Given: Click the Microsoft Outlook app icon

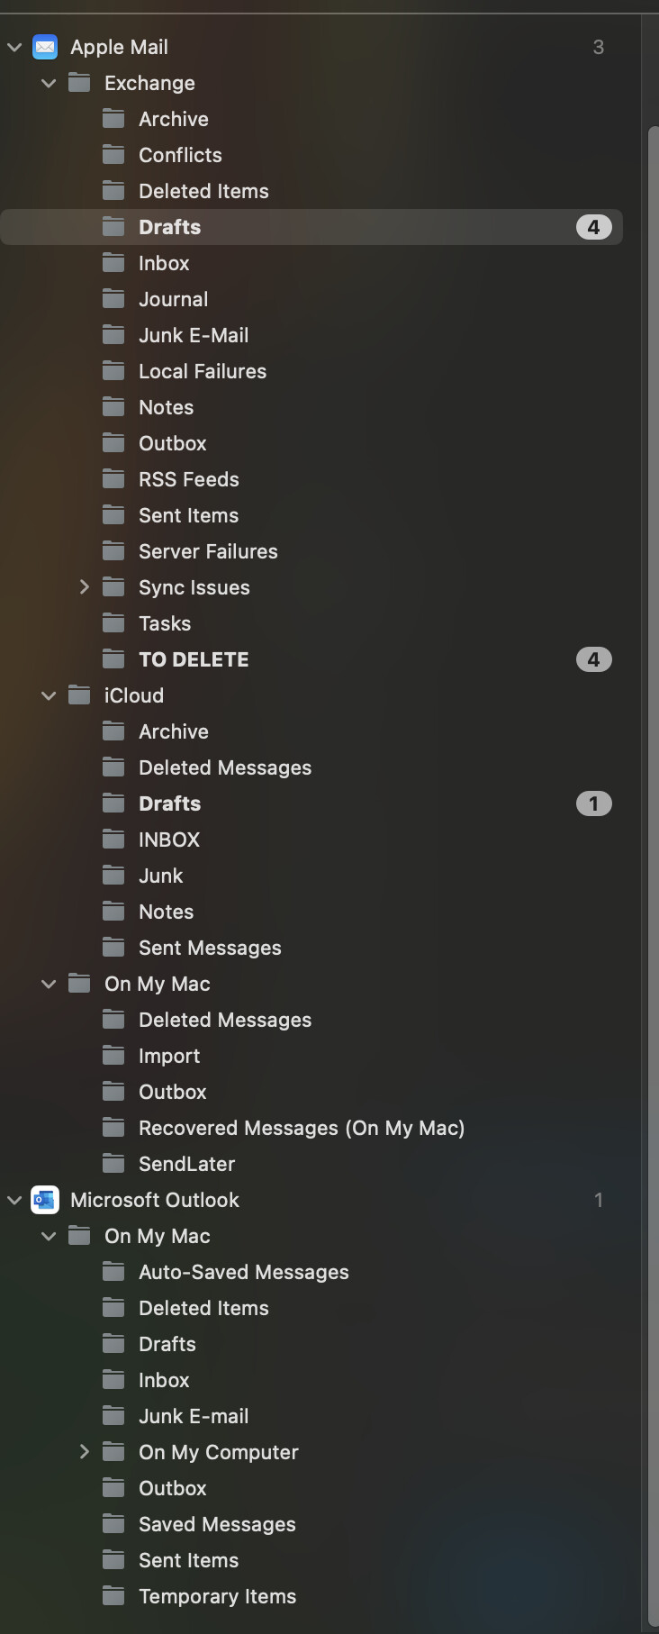Looking at the screenshot, I should (45, 1200).
